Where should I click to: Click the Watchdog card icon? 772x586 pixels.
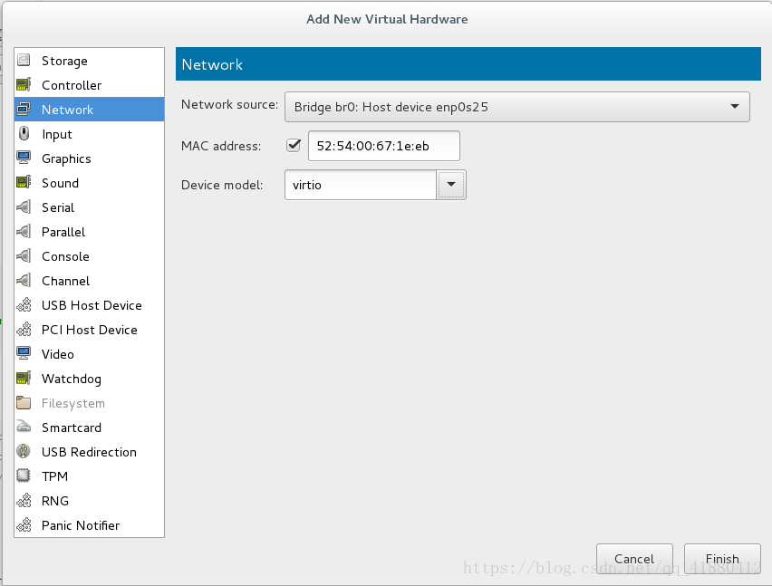click(24, 379)
